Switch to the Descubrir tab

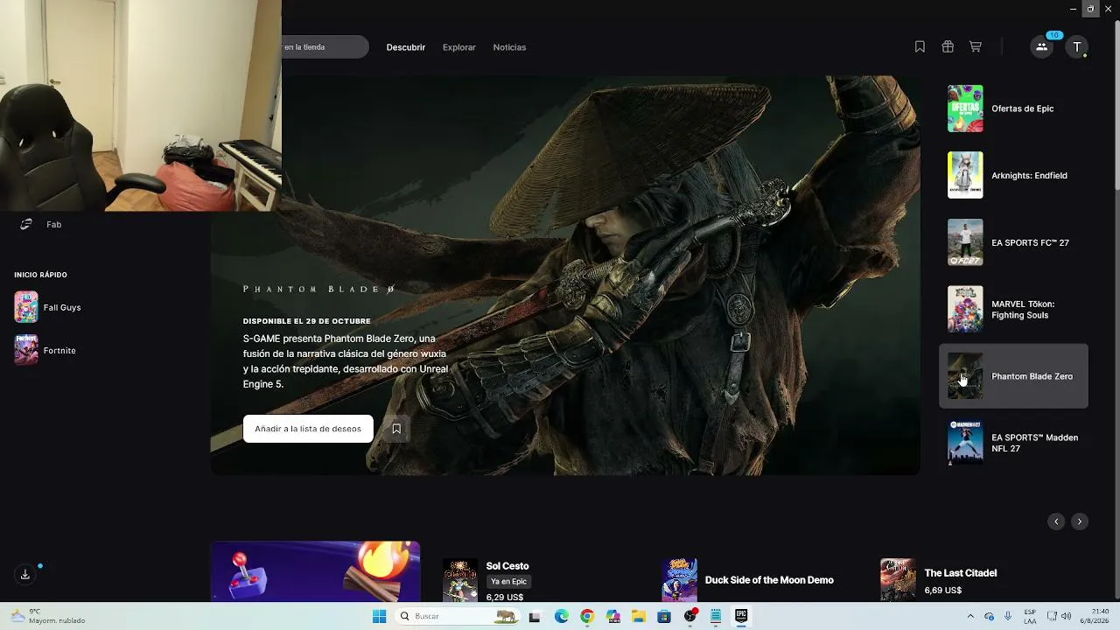click(406, 47)
